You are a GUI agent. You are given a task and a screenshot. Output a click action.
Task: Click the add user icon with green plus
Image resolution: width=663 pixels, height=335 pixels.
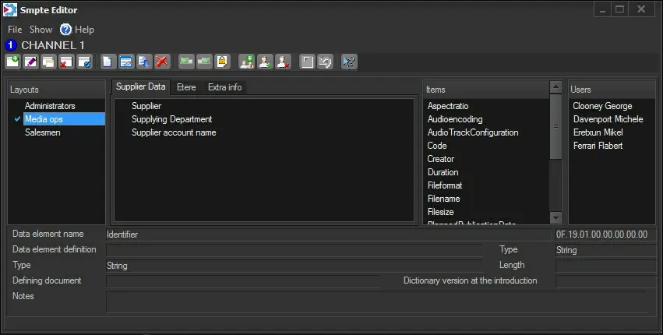(x=246, y=61)
